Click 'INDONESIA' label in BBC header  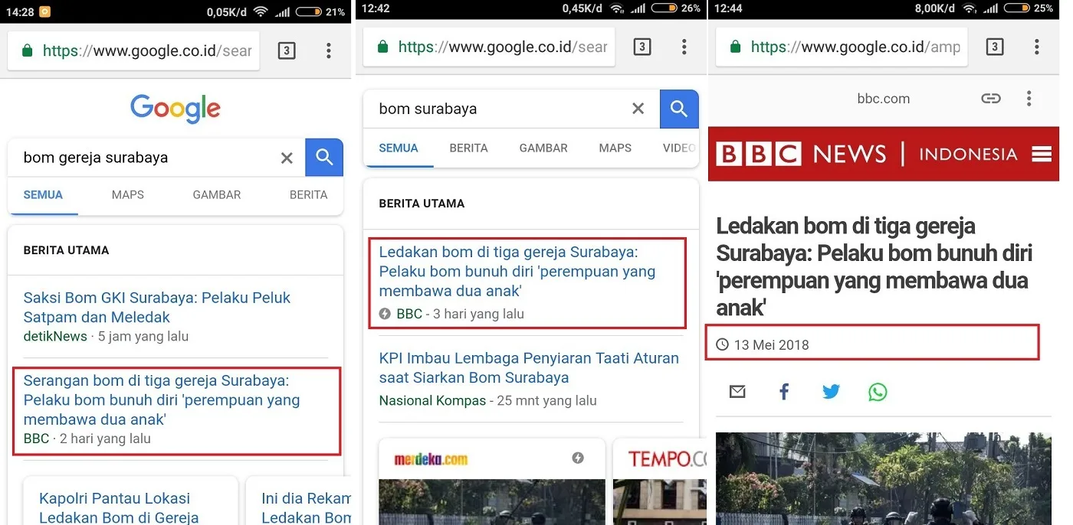[x=968, y=154]
